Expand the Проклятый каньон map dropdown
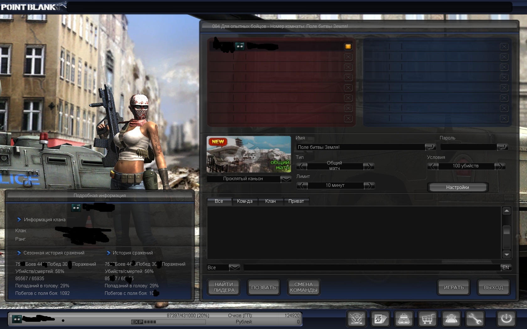 tap(286, 179)
